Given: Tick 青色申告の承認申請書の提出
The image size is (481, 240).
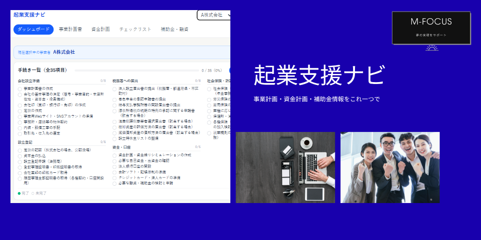Looking at the screenshot, I should click(x=114, y=99).
